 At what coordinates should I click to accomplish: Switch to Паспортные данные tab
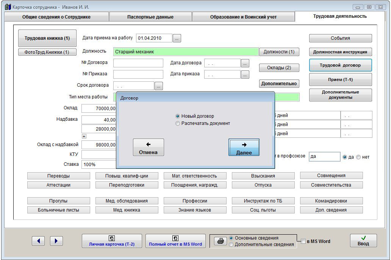[x=150, y=17]
